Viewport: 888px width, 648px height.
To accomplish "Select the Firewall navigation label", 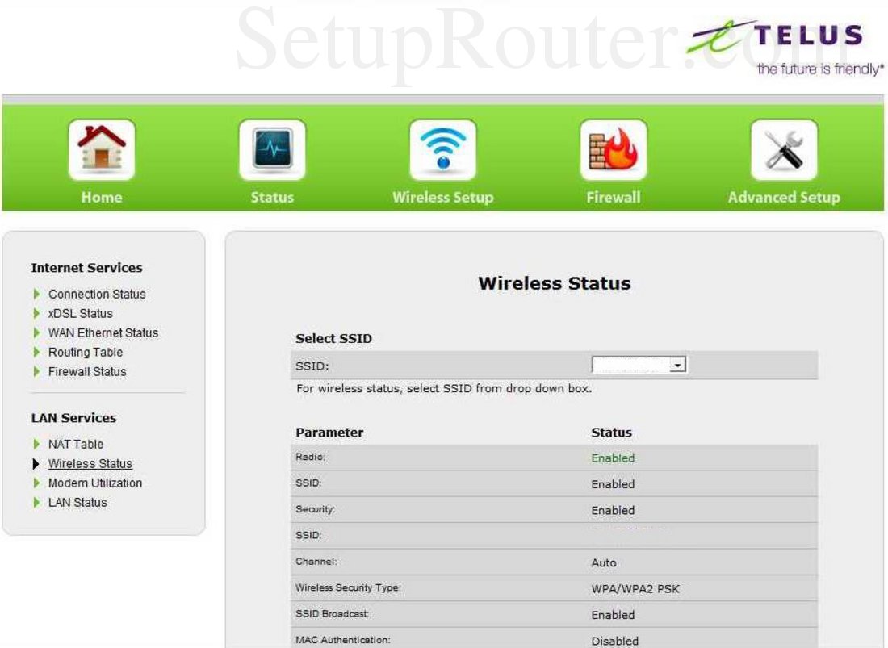I will (x=614, y=197).
